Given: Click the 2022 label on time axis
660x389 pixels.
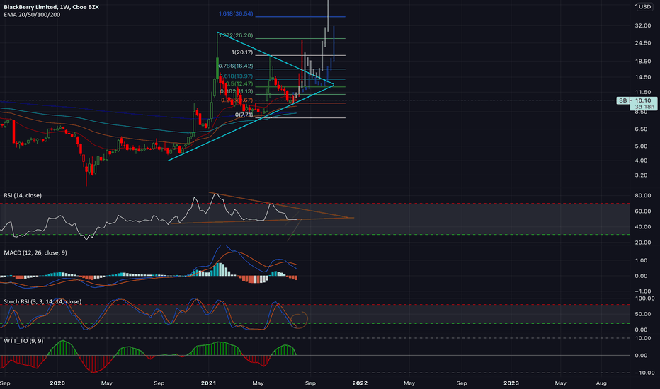Looking at the screenshot, I should click(360, 383).
